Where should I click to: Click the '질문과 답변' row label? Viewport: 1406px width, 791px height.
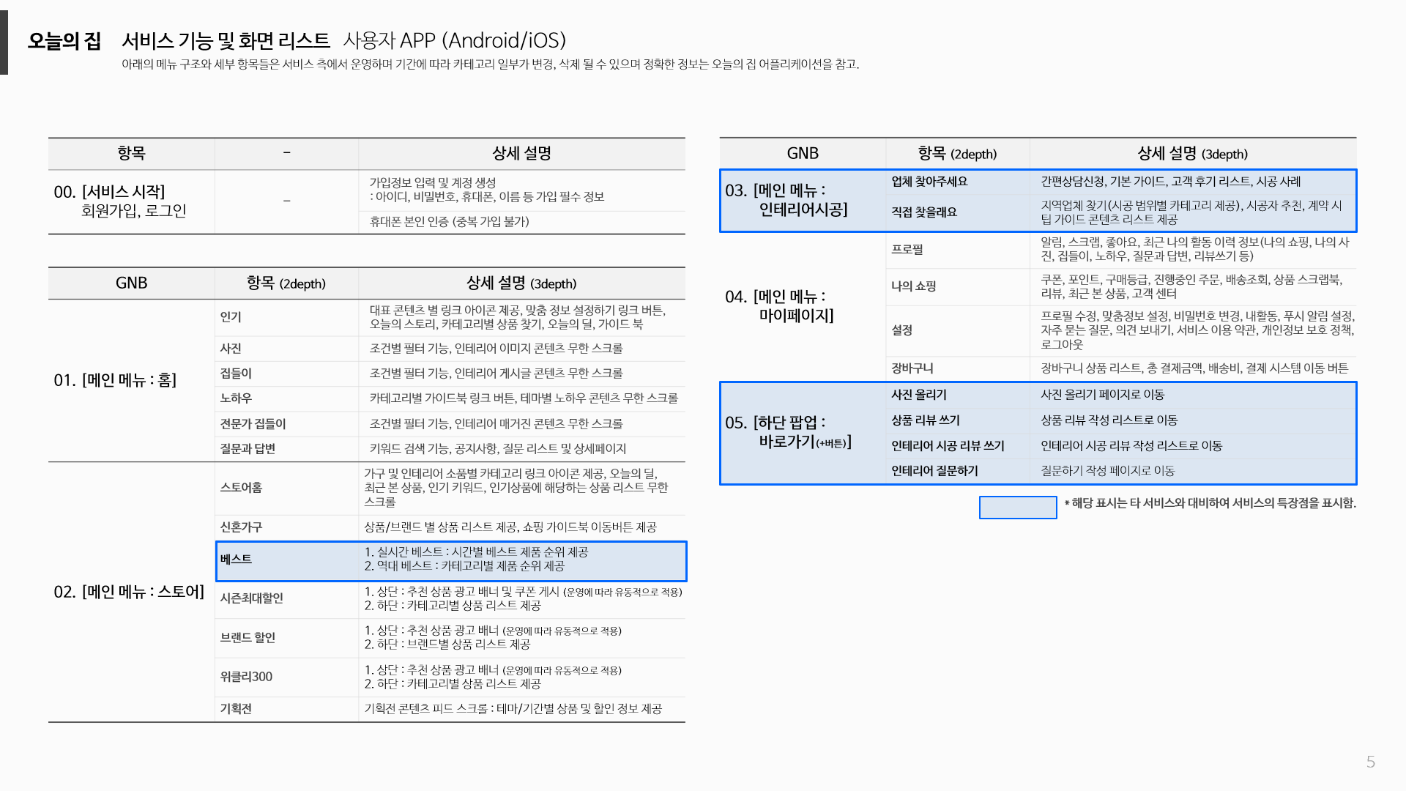coord(248,448)
